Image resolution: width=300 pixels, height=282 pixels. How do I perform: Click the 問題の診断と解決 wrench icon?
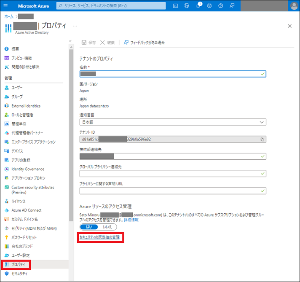[x=6, y=67]
